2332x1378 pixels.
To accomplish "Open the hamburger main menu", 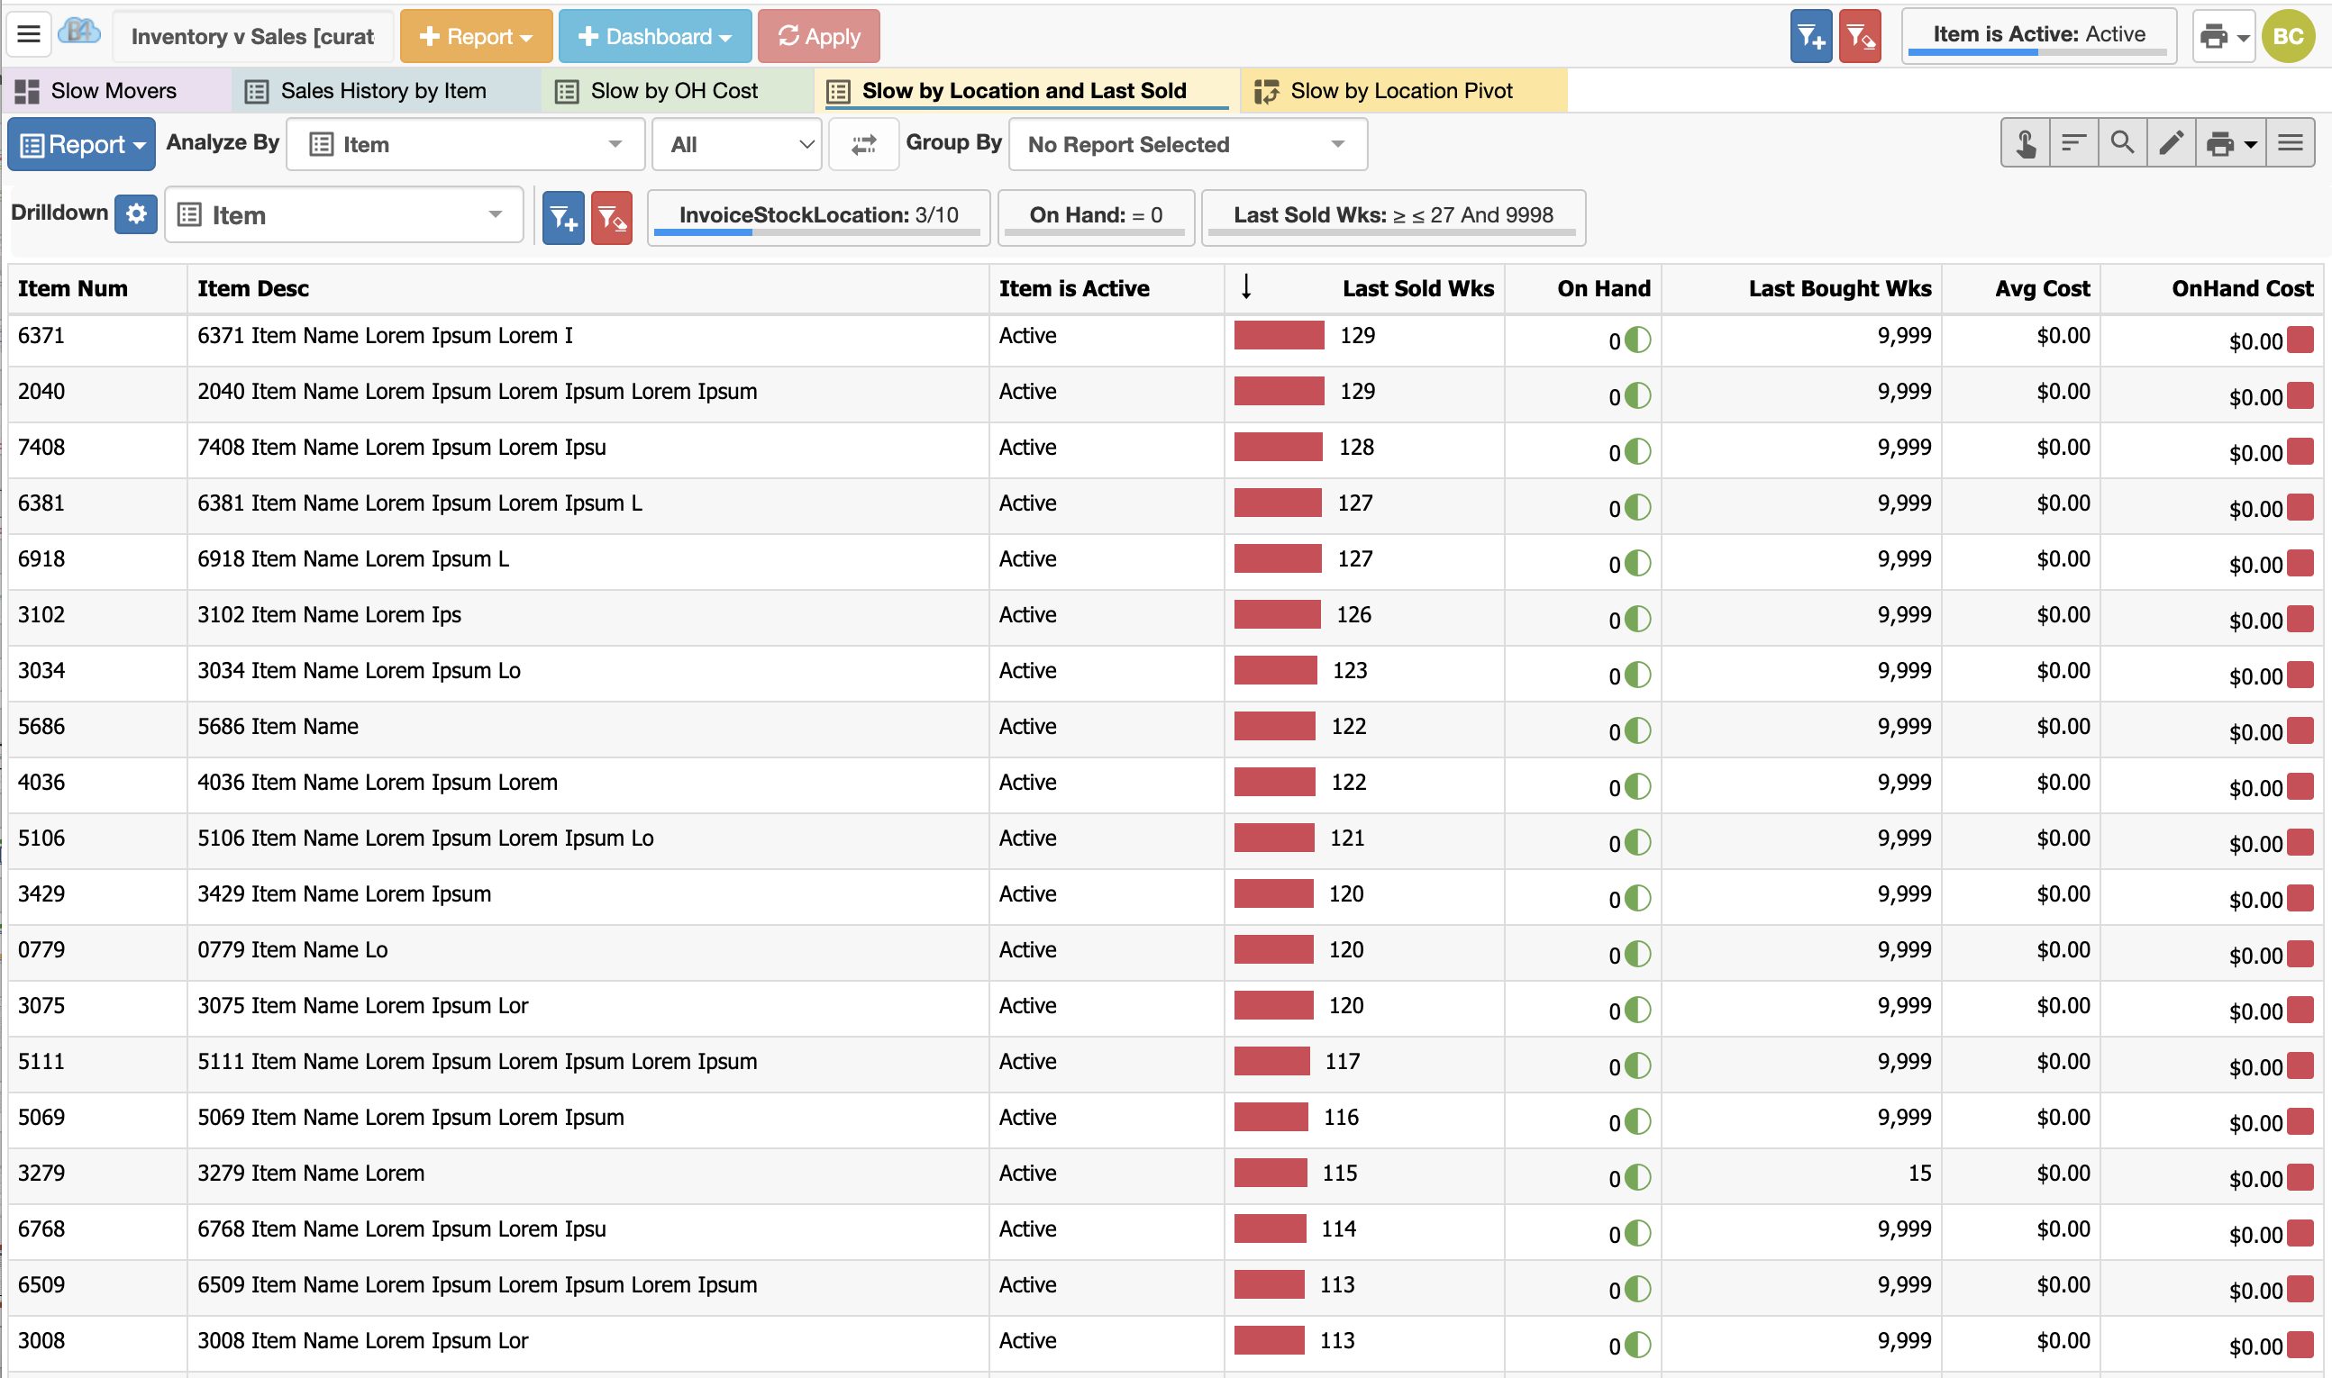I will (29, 35).
